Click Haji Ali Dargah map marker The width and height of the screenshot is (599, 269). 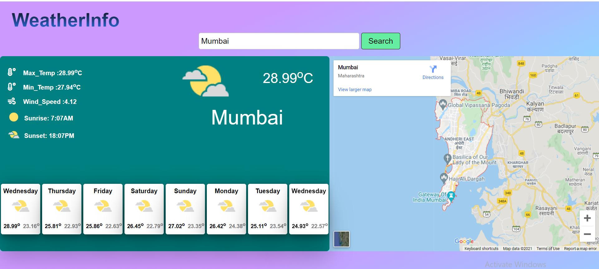(x=444, y=178)
